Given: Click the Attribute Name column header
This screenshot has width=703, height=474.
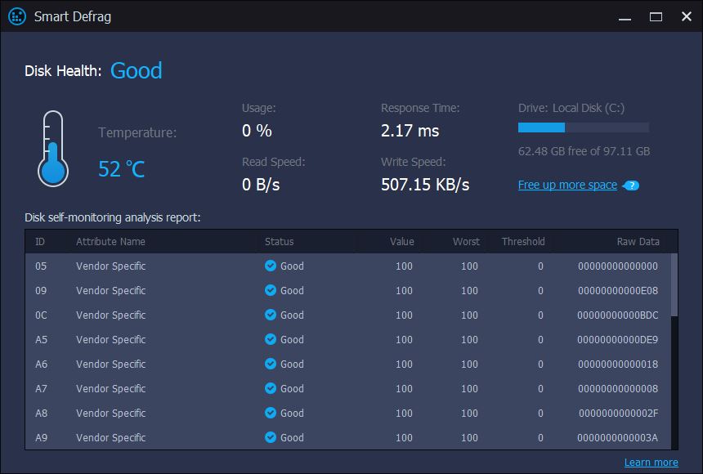Looking at the screenshot, I should [x=110, y=242].
